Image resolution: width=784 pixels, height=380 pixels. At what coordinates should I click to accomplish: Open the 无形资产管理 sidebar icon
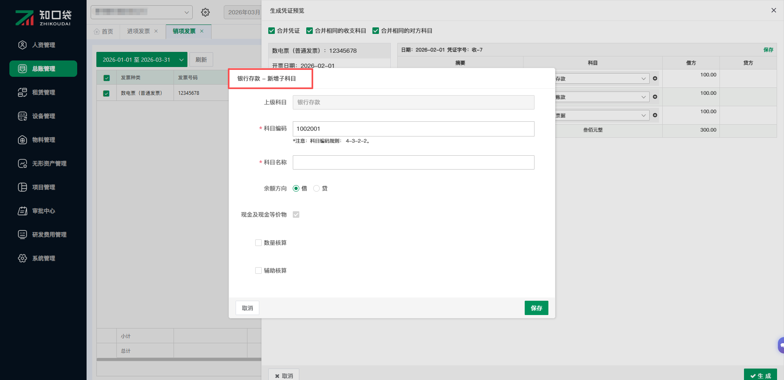22,163
